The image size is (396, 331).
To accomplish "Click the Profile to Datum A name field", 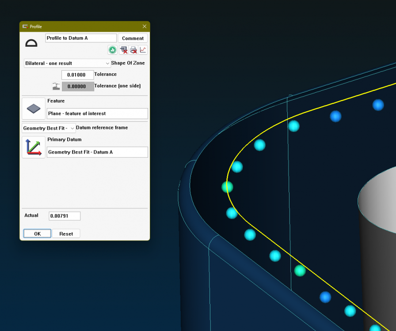I will (81, 38).
